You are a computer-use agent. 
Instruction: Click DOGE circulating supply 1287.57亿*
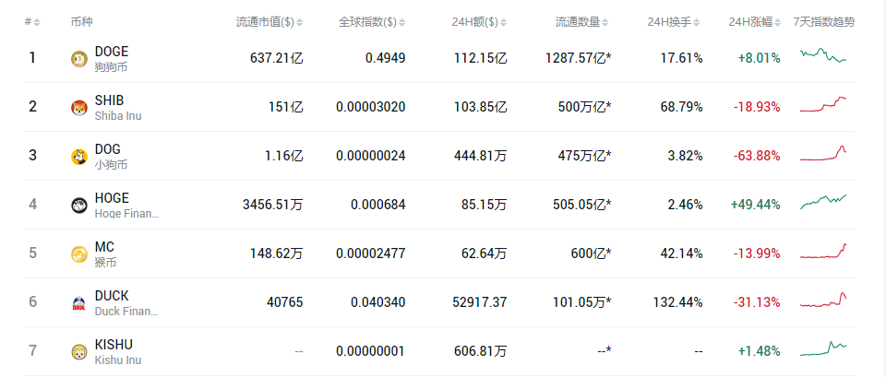579,58
